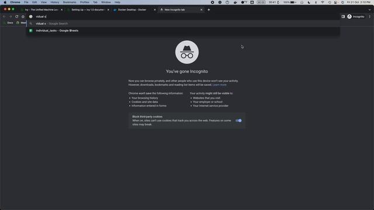Image resolution: width=374 pixels, height=210 pixels.
Task: Close the Docker Desktop tab
Action: tap(155, 10)
